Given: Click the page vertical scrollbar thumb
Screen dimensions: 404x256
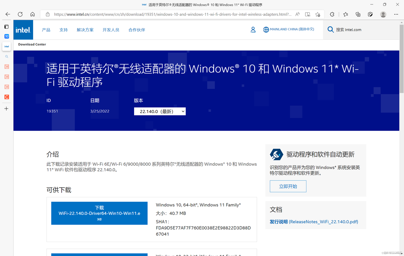Looking at the screenshot, I should pos(401,59).
